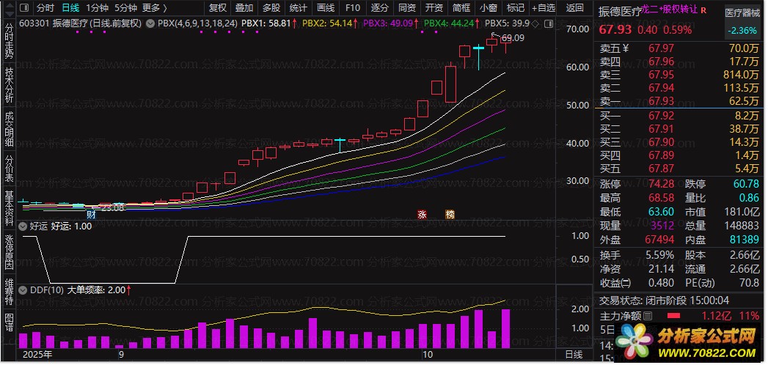Click the 振德医疗 stock name in the quote panel
The image size is (768, 365).
pos(620,12)
